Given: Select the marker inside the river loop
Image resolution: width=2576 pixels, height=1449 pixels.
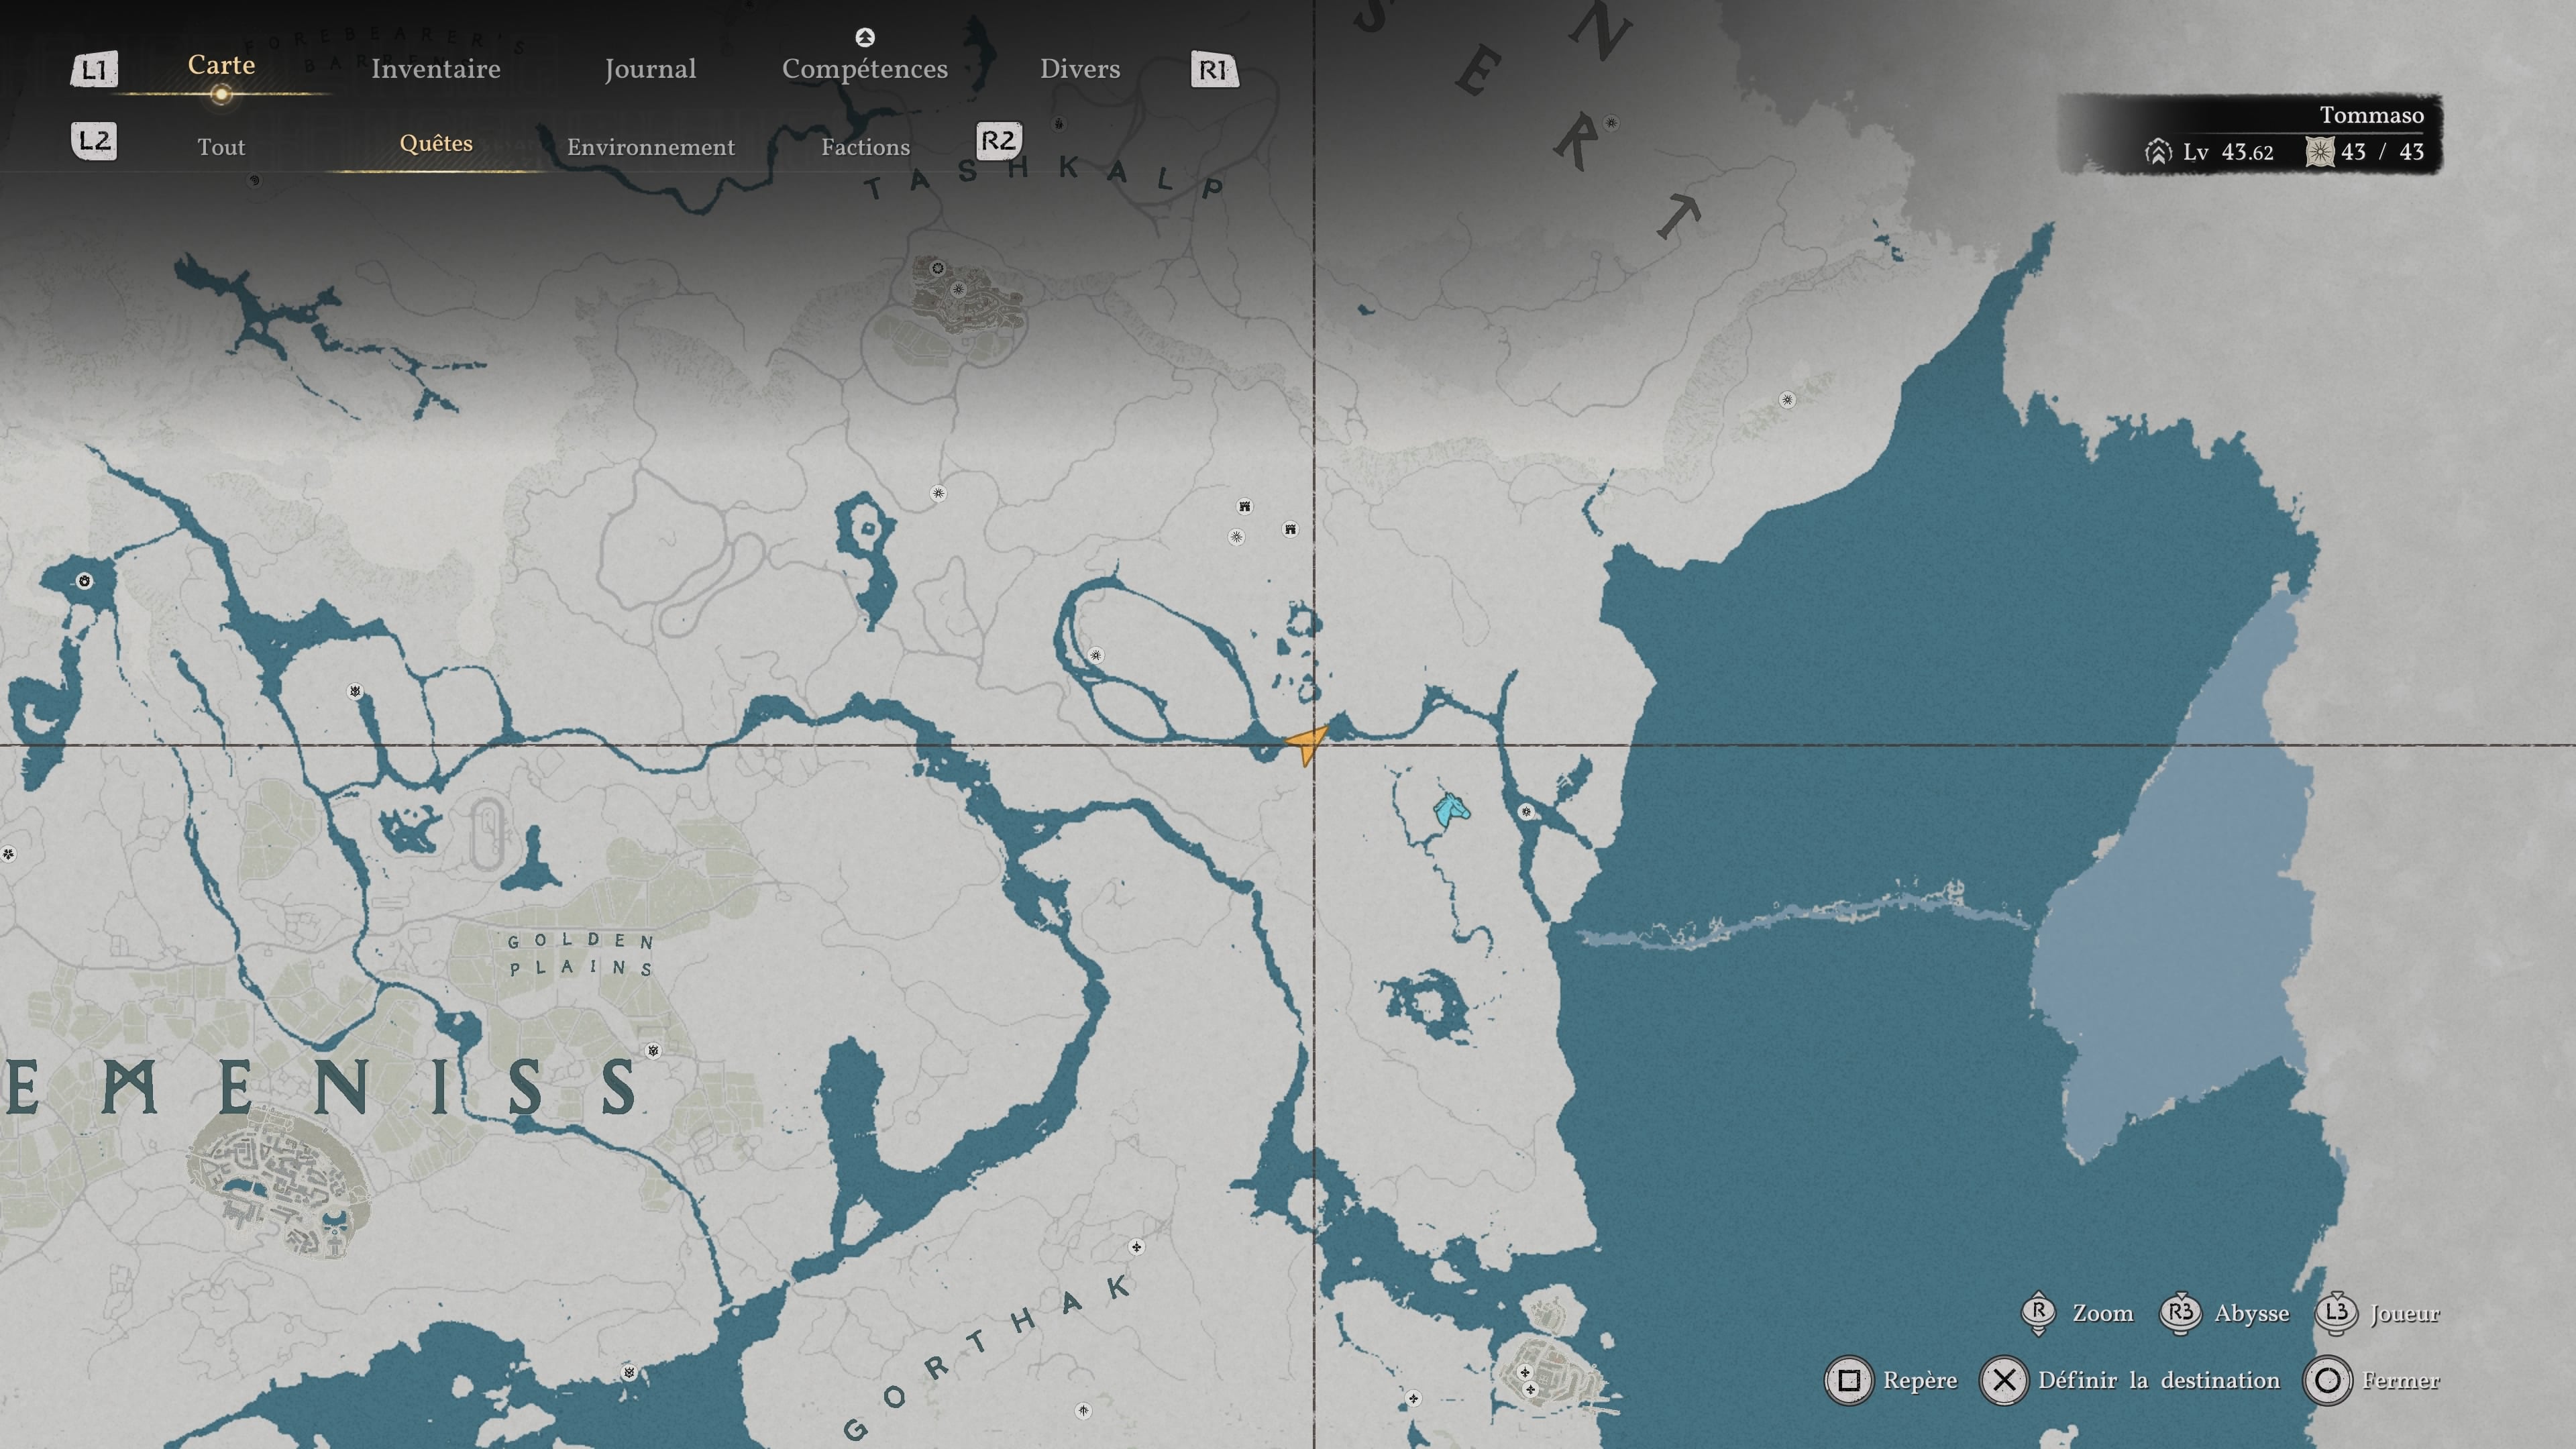Looking at the screenshot, I should pos(1096,656).
